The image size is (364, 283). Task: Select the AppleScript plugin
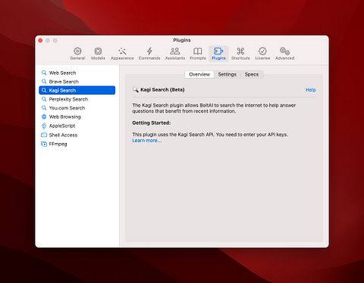click(77, 126)
